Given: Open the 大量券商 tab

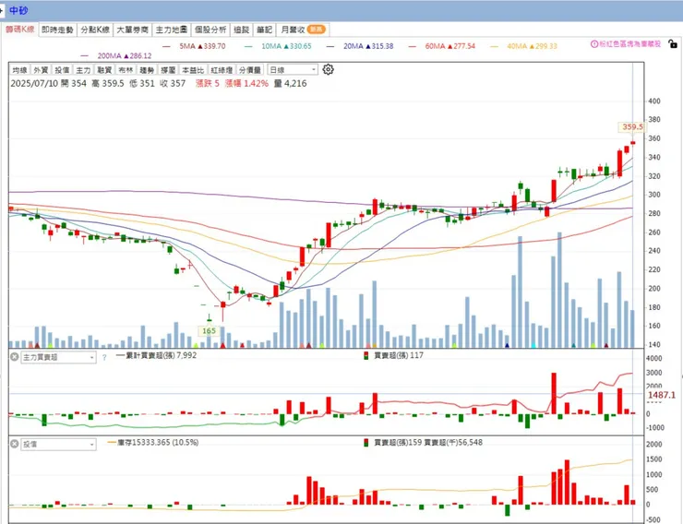Looking at the screenshot, I should 132,30.
